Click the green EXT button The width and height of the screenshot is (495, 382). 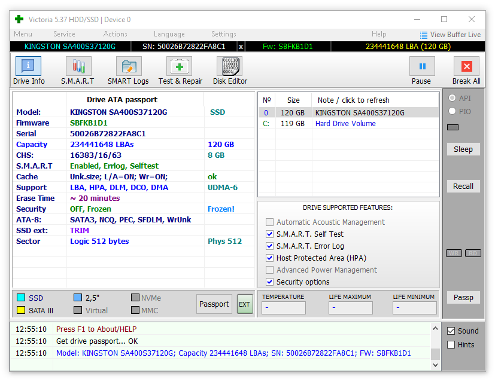pyautogui.click(x=245, y=304)
